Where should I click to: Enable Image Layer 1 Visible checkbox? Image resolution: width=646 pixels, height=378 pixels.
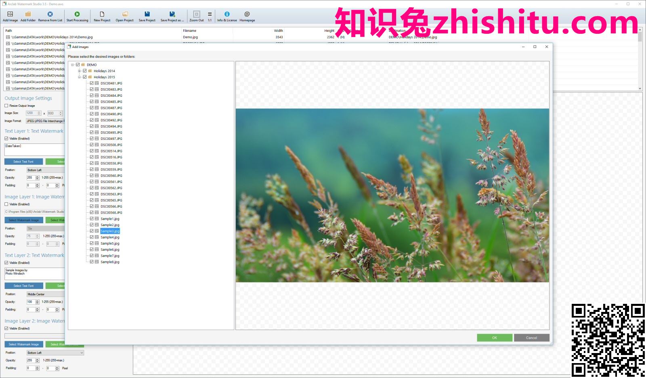pyautogui.click(x=6, y=204)
